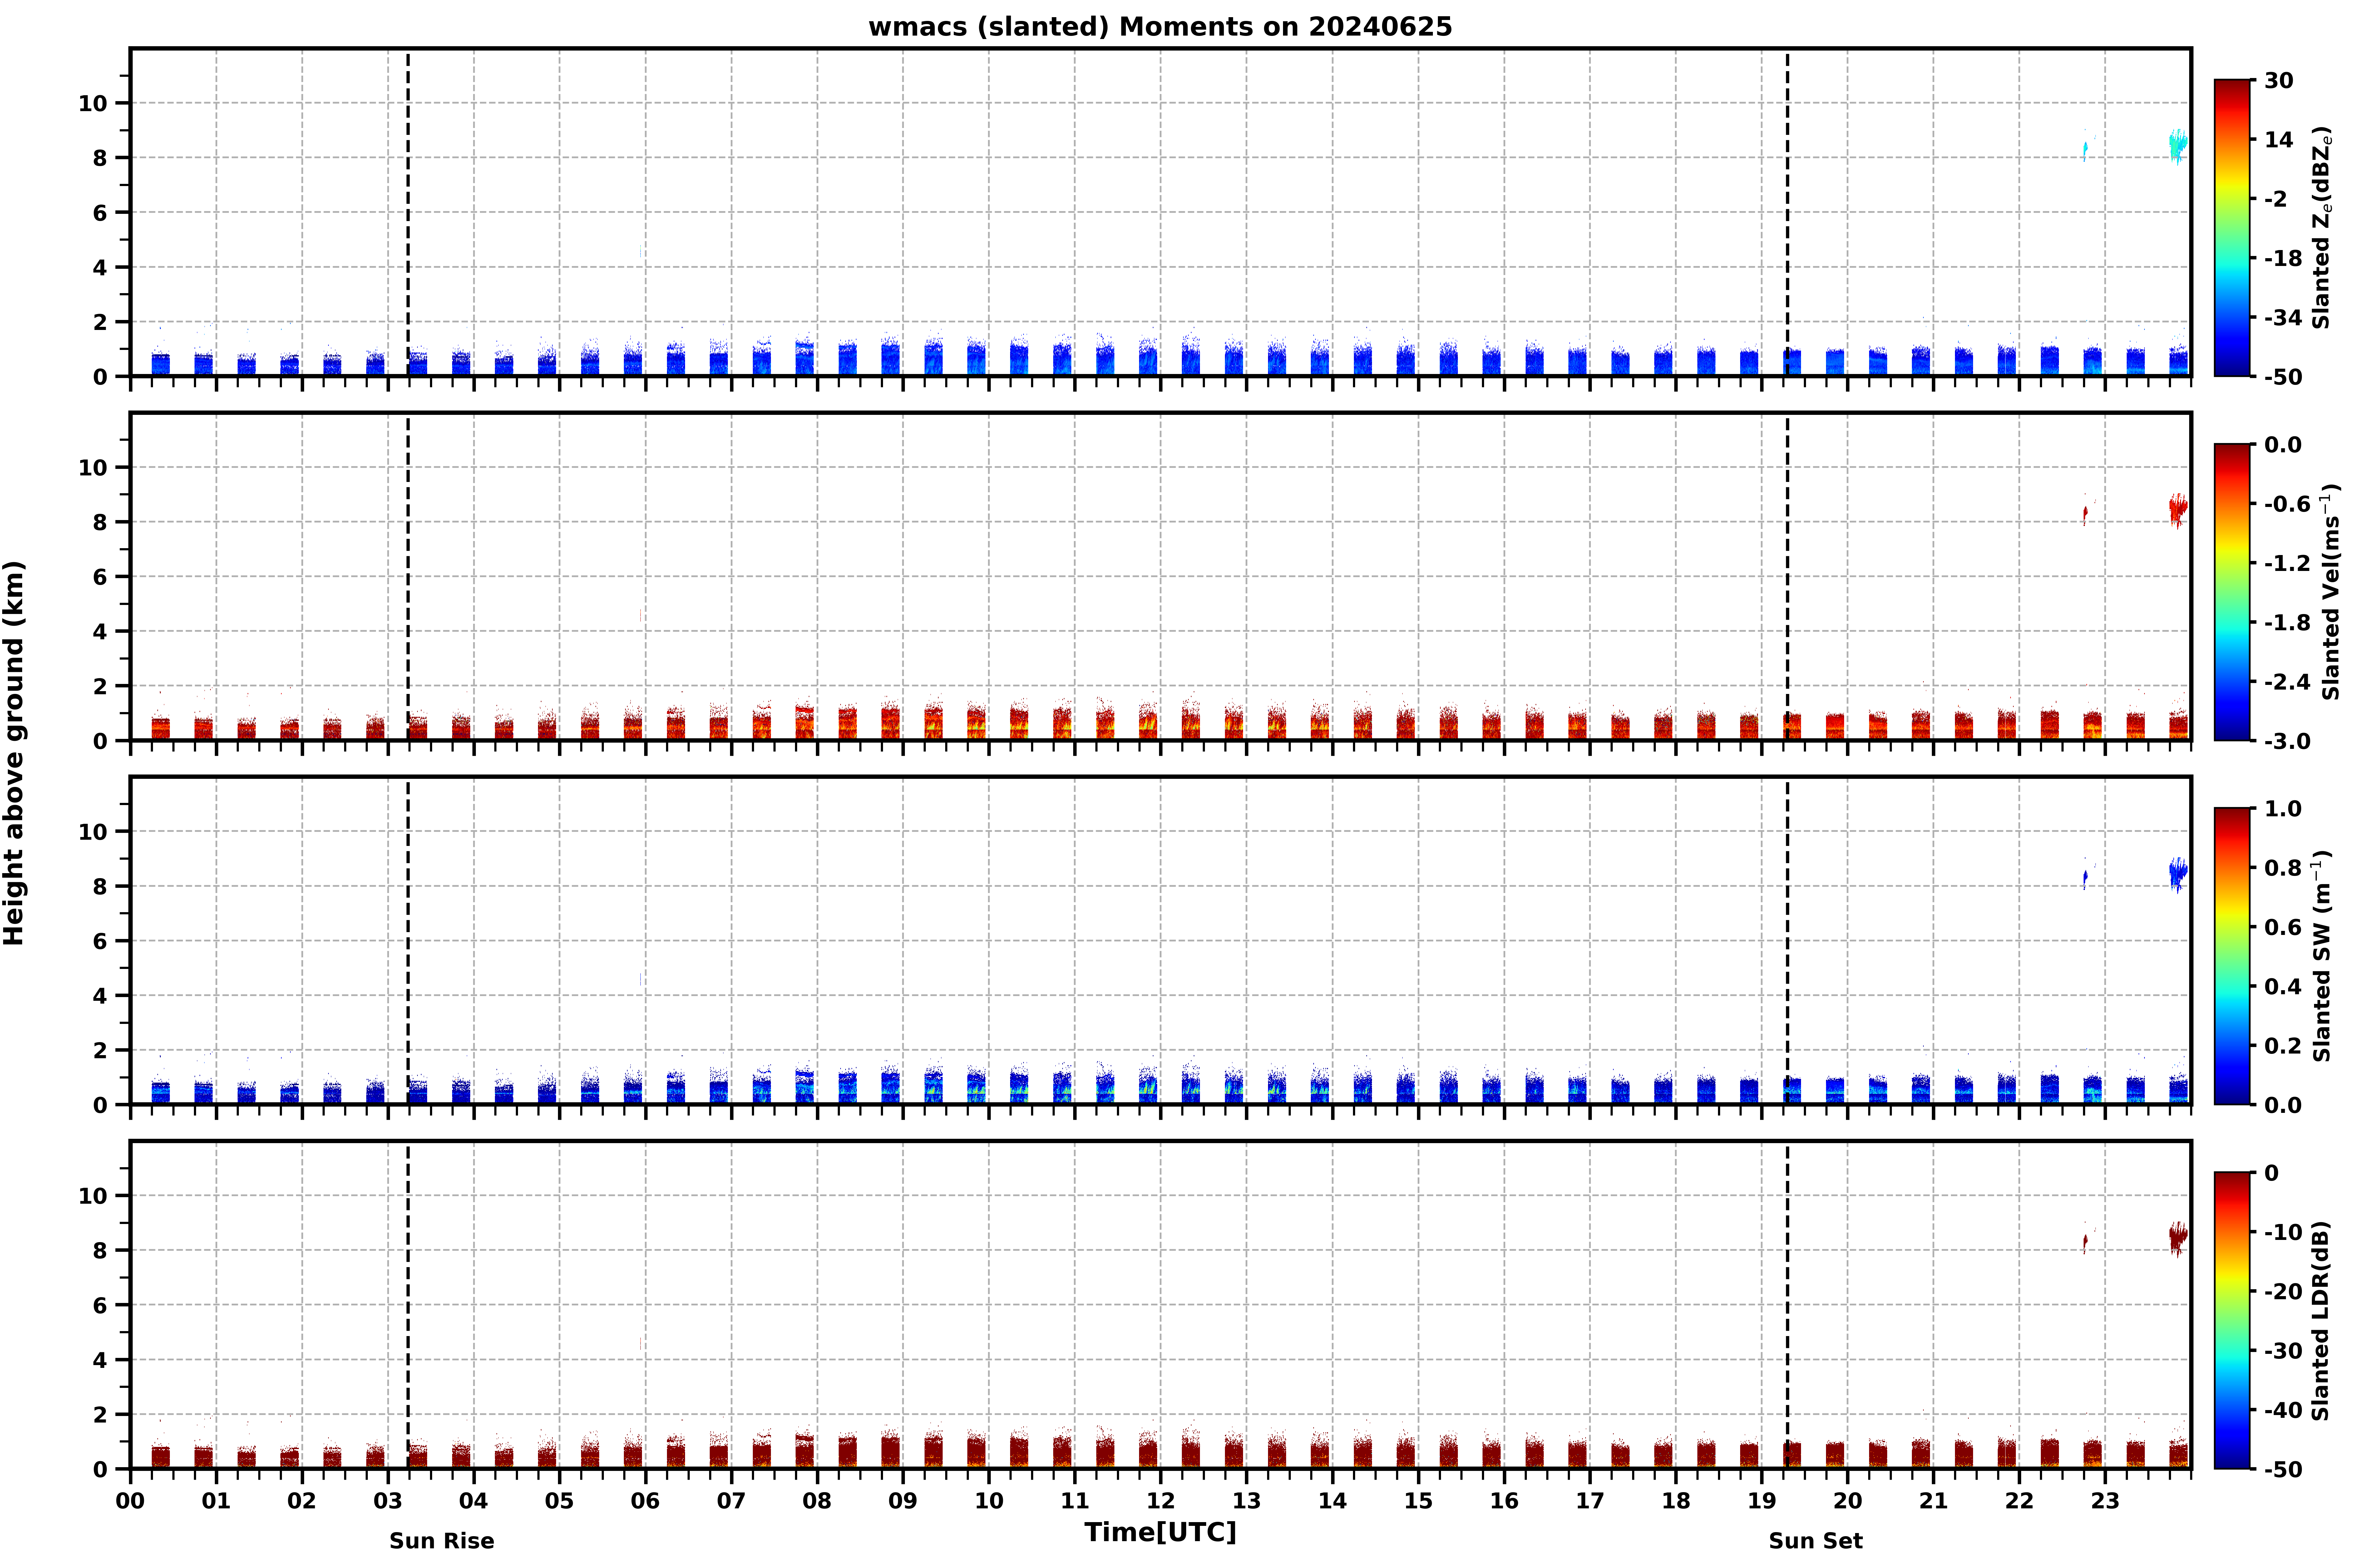Click the sunrise dashed line in top panel
This screenshot has height=1568, width=2359.
408,212
